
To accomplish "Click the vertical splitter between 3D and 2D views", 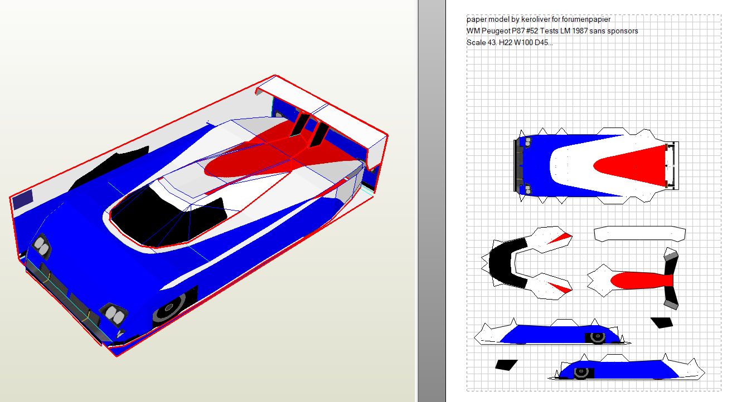I will coord(431,200).
